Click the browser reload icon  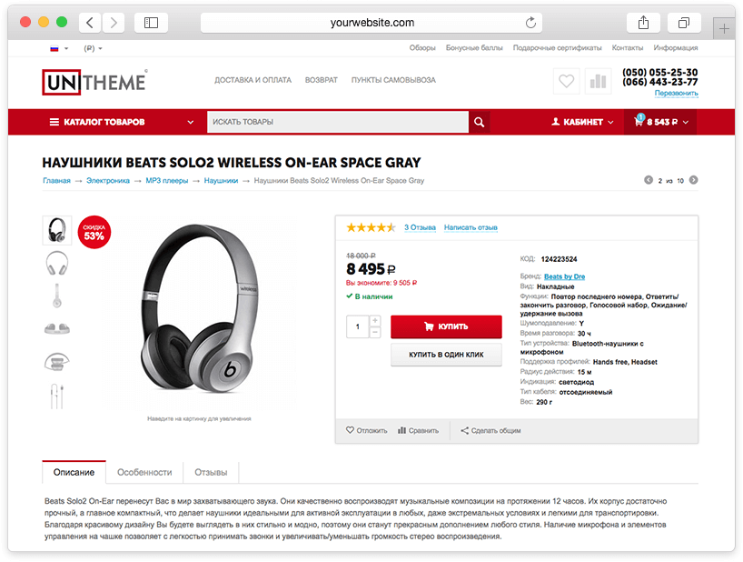530,23
